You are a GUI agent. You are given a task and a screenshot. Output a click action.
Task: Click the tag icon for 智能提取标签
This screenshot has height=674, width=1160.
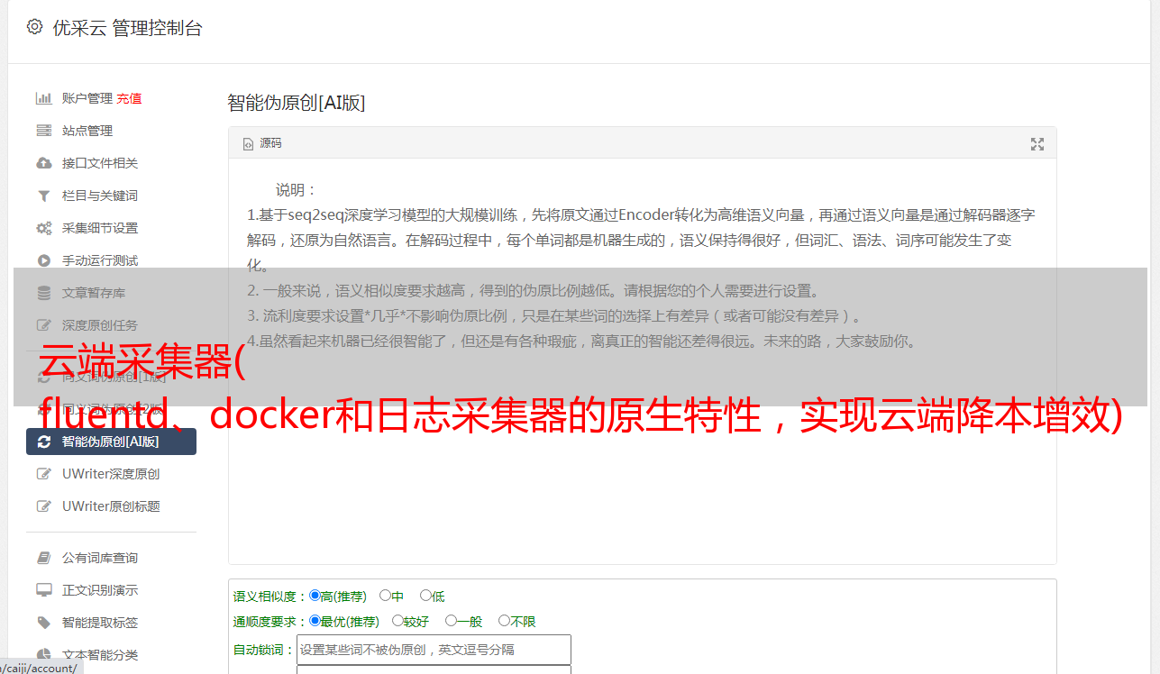pyautogui.click(x=43, y=623)
